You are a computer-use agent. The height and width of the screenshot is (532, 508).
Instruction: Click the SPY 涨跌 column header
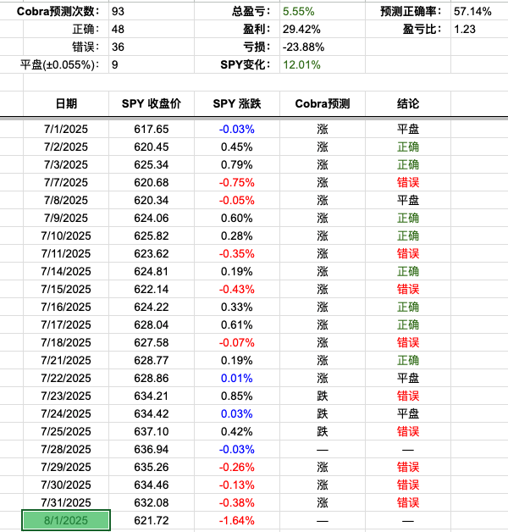pos(237,103)
